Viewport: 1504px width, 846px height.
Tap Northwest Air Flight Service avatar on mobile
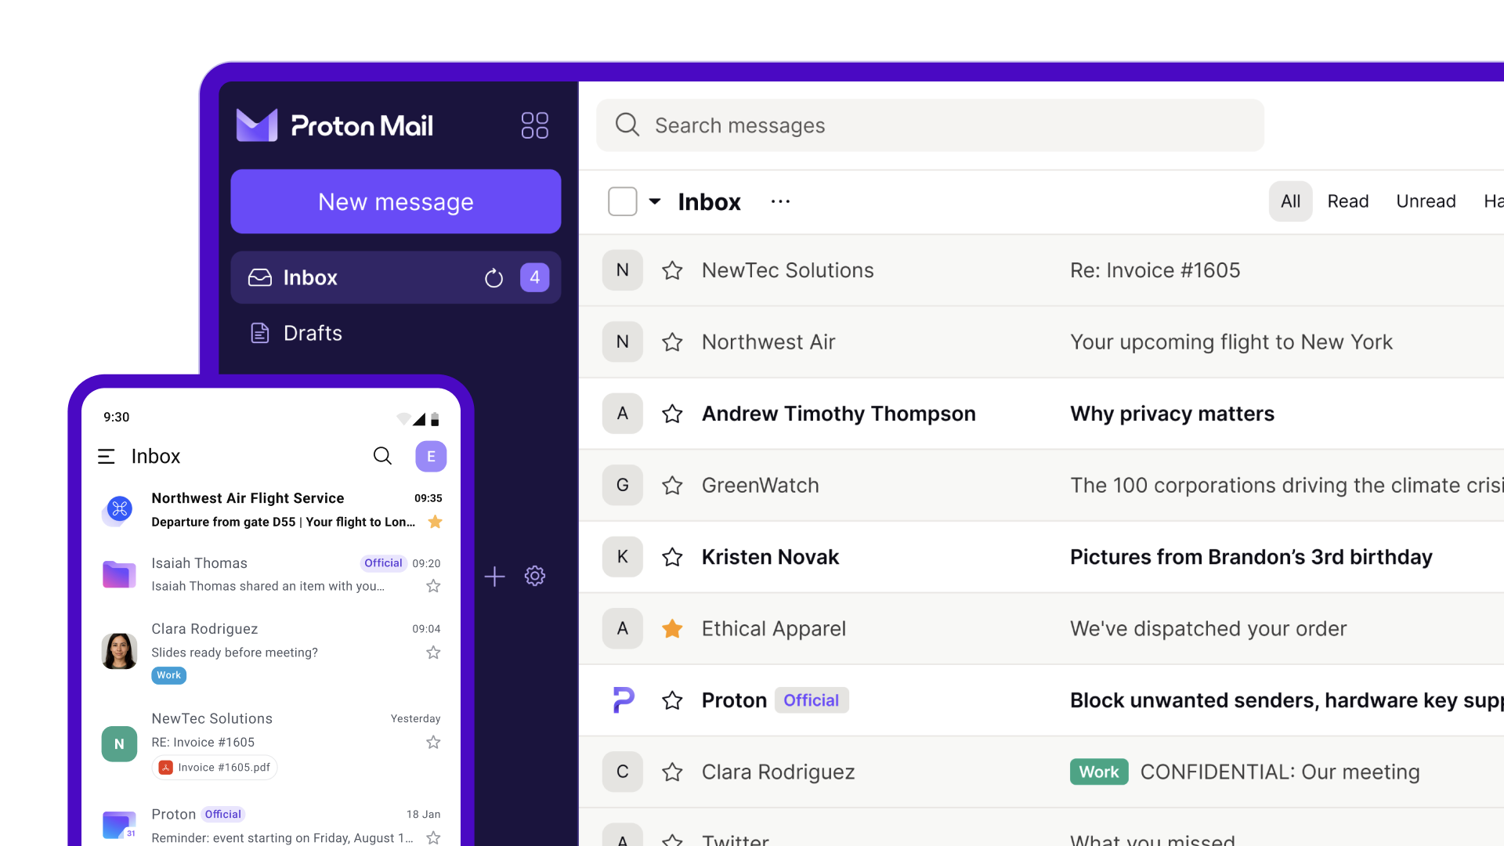tap(119, 510)
